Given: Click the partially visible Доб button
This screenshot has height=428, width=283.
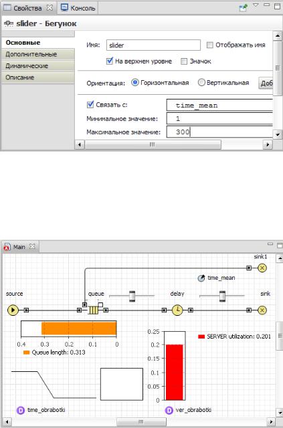Looking at the screenshot, I should [266, 83].
